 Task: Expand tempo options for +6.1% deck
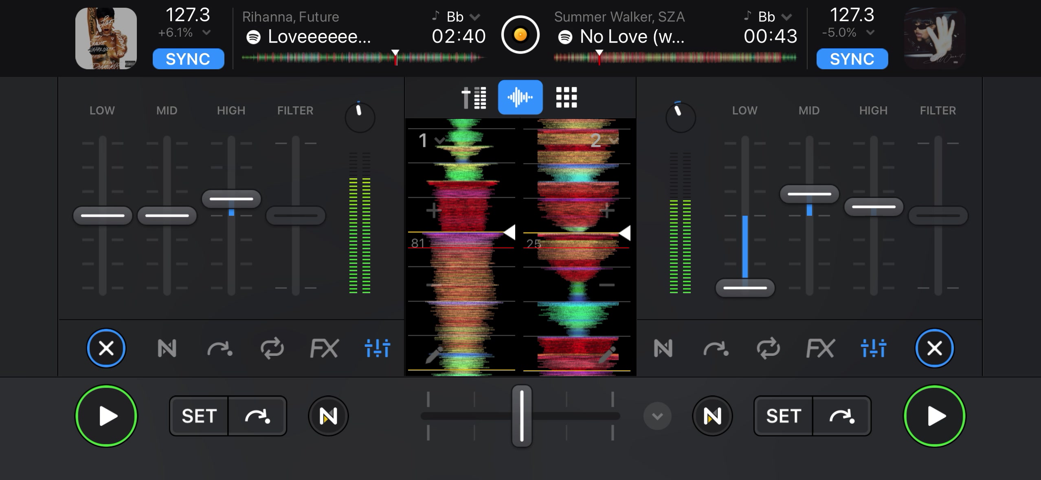207,33
